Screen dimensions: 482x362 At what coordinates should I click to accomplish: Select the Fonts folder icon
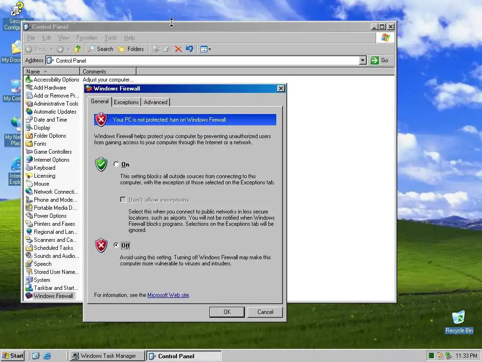click(x=29, y=143)
